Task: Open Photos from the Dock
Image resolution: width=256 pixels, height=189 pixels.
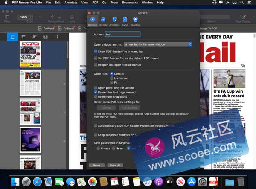Action: (x=93, y=182)
